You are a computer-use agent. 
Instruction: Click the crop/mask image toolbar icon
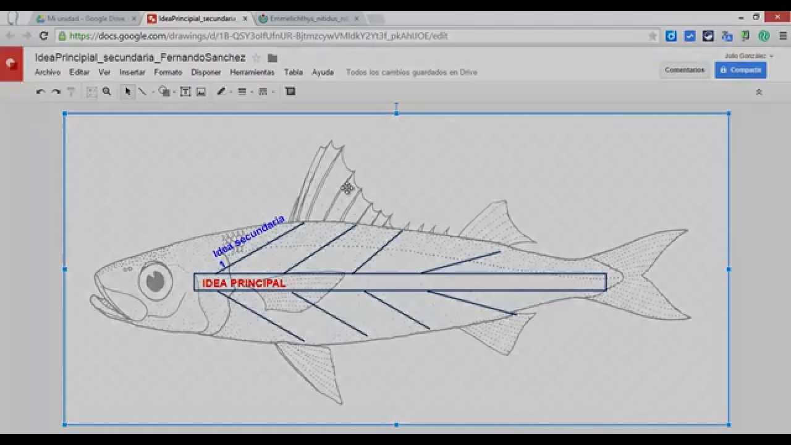point(290,91)
